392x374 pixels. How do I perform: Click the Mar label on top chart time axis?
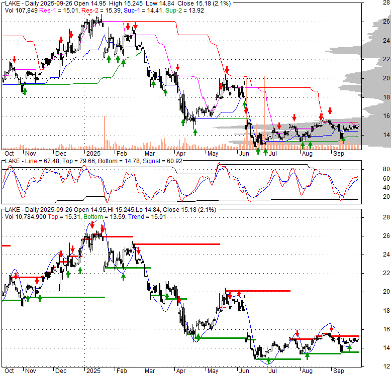[x=150, y=154]
